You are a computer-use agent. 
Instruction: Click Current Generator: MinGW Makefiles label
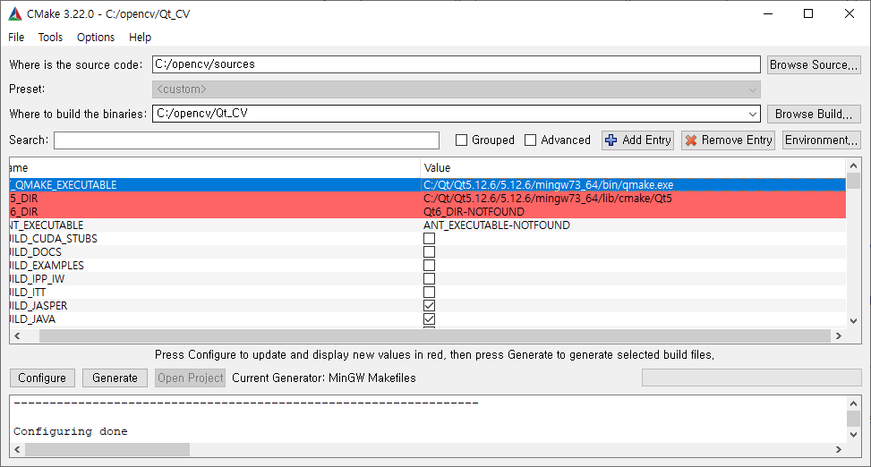coord(324,378)
